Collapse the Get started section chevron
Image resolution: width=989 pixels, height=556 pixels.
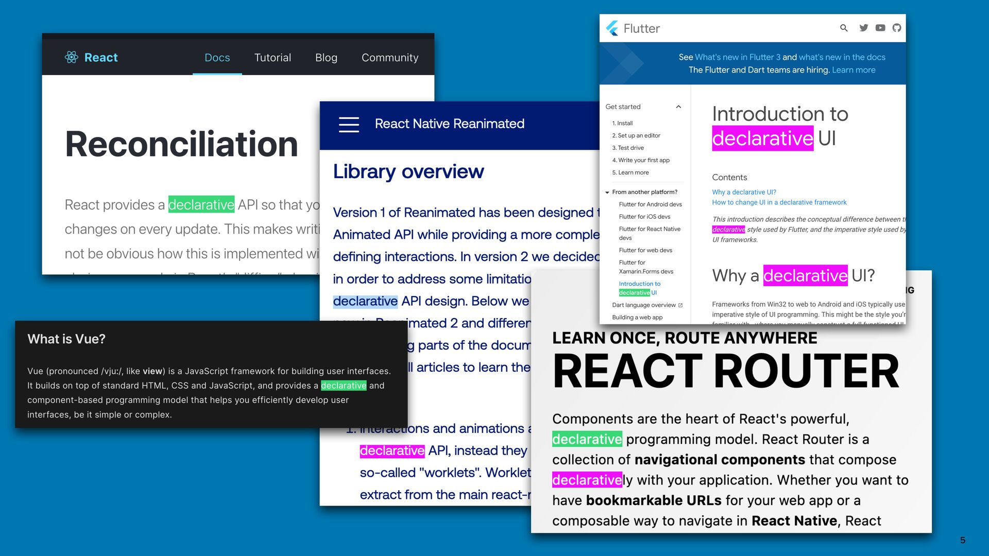coord(678,107)
